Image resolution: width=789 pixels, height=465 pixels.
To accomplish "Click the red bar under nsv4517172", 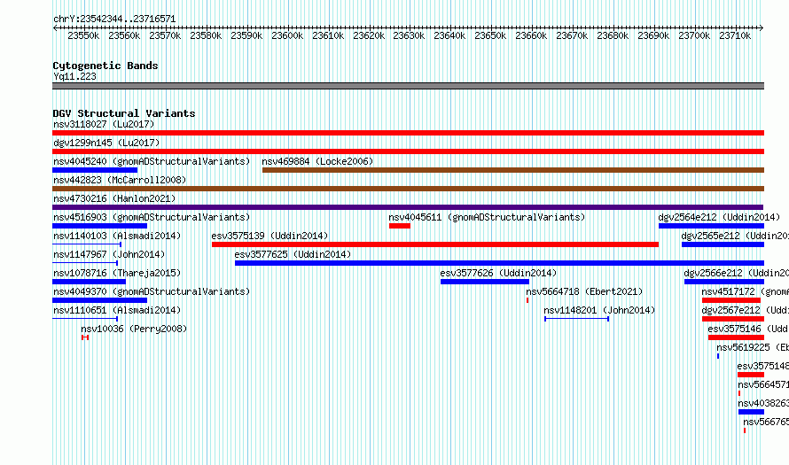I will click(731, 300).
